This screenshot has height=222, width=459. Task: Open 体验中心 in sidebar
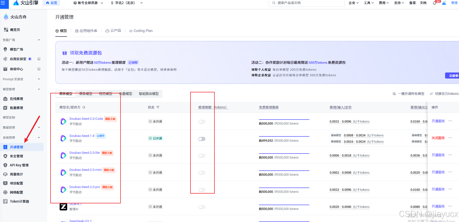point(16,69)
